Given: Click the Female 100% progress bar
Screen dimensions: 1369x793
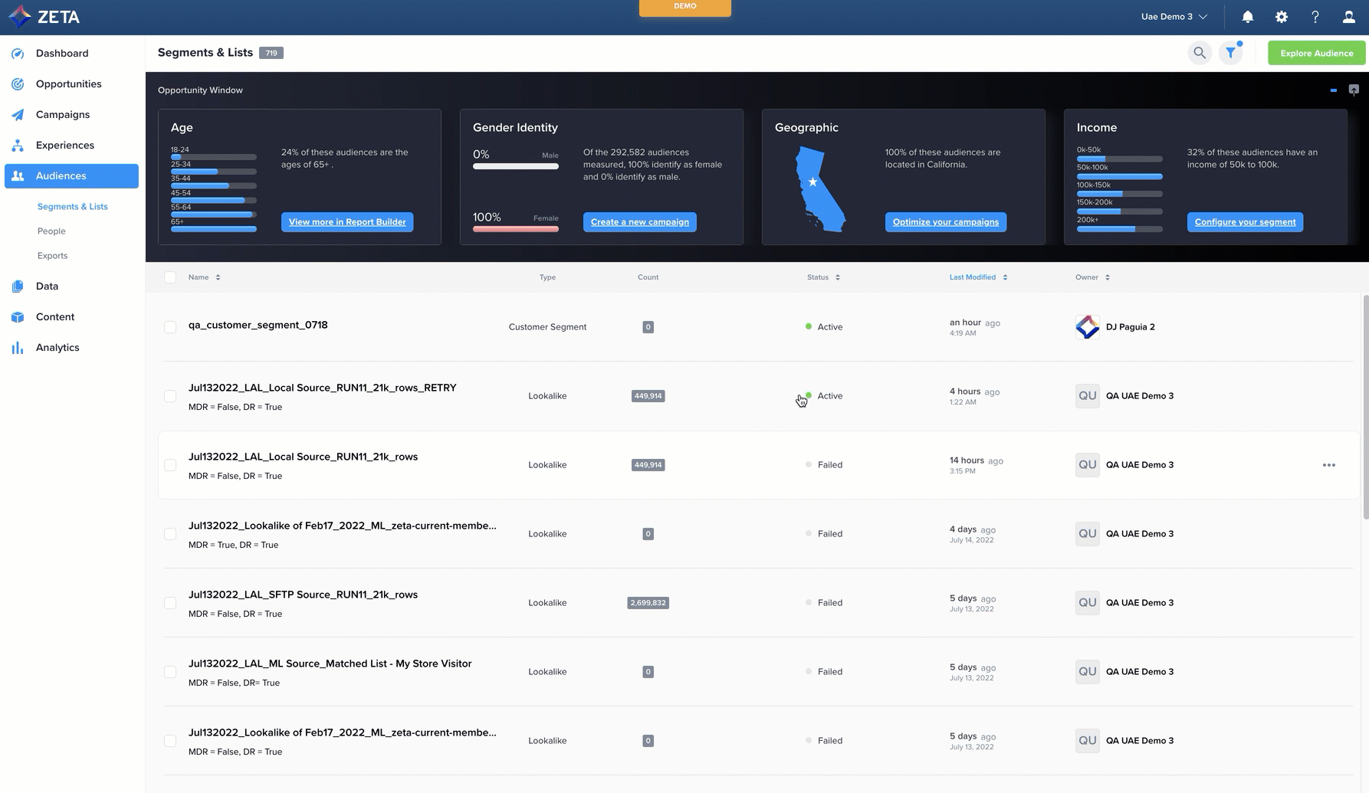Looking at the screenshot, I should point(515,228).
